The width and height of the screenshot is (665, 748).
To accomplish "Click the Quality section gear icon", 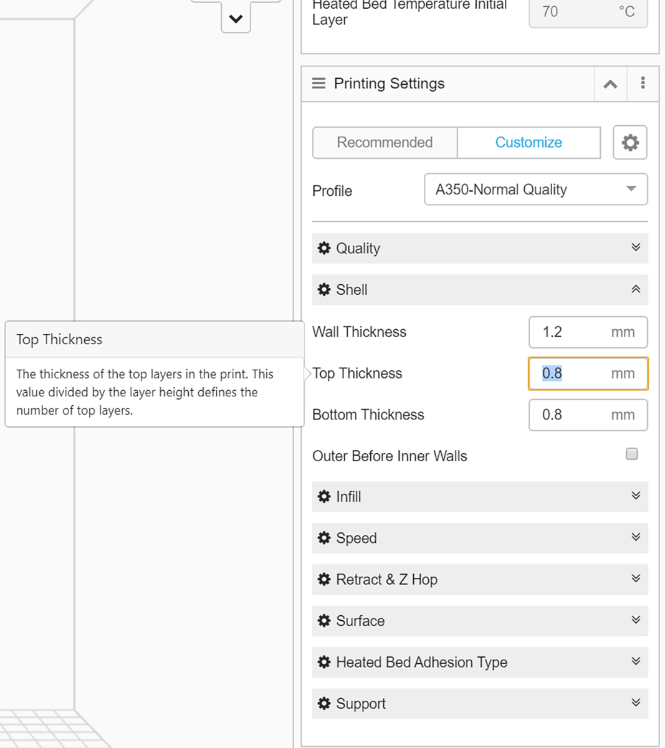I will pyautogui.click(x=324, y=248).
